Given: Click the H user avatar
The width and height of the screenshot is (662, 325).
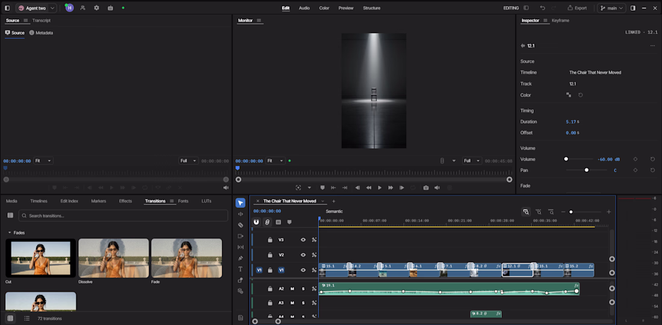Looking at the screenshot, I should coord(69,8).
